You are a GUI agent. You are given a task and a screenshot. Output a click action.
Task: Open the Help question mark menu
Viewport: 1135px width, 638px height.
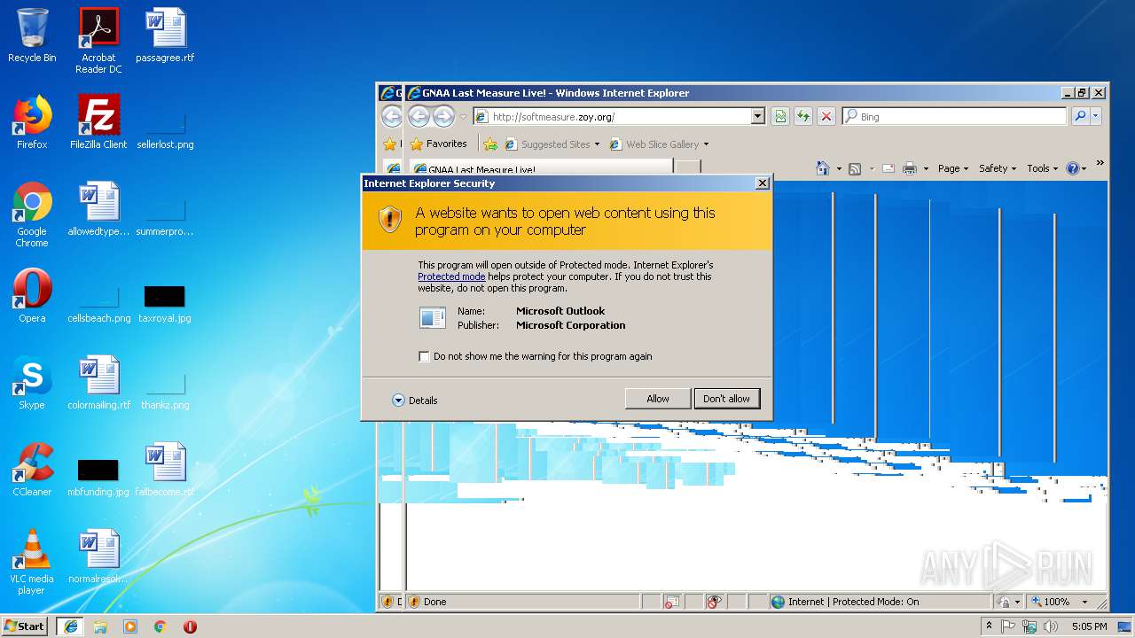1076,168
